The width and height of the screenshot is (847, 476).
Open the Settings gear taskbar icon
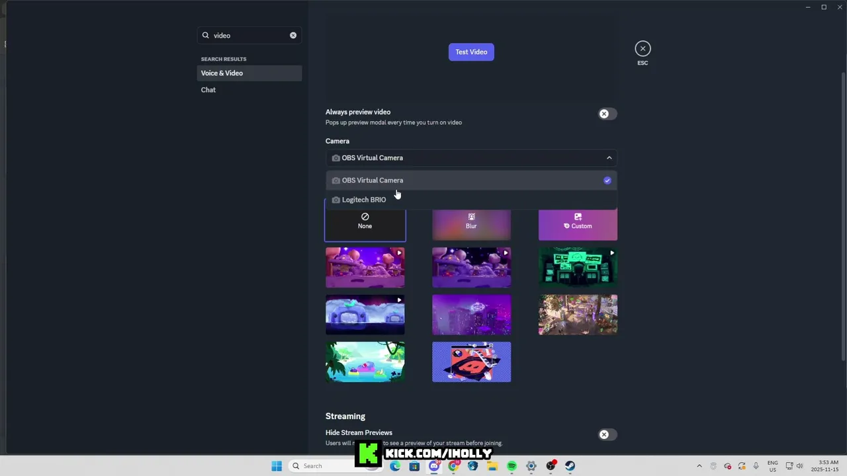531,466
